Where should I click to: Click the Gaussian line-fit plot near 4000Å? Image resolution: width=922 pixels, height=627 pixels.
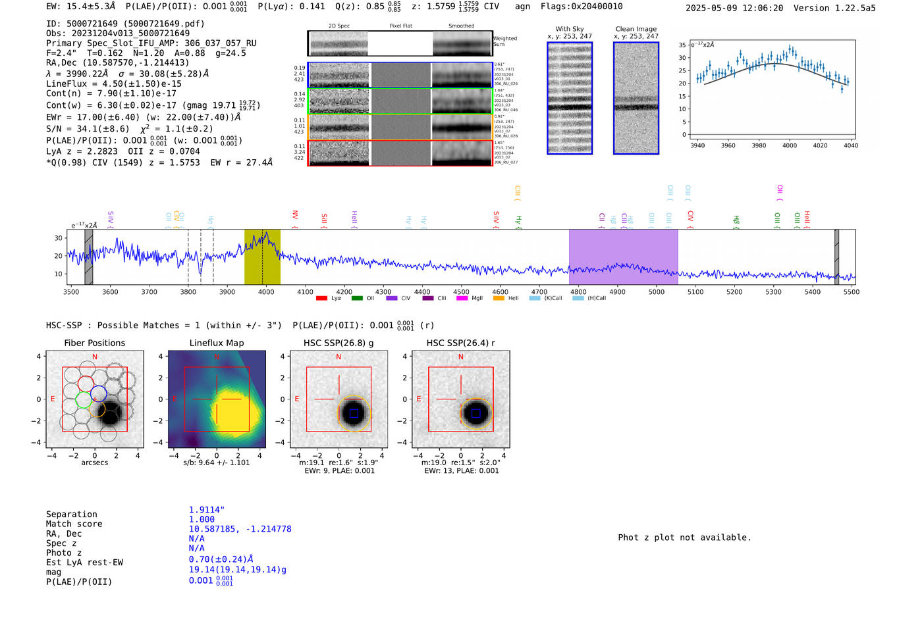pos(773,89)
